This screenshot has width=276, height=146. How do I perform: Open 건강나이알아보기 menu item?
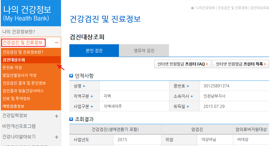click(x=19, y=137)
